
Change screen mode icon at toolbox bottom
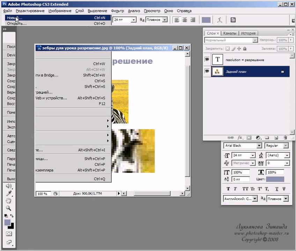click(9, 242)
